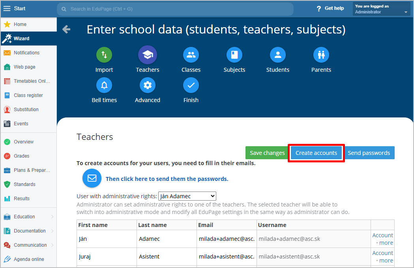
Task: Open Class register from the sidebar
Action: point(28,95)
